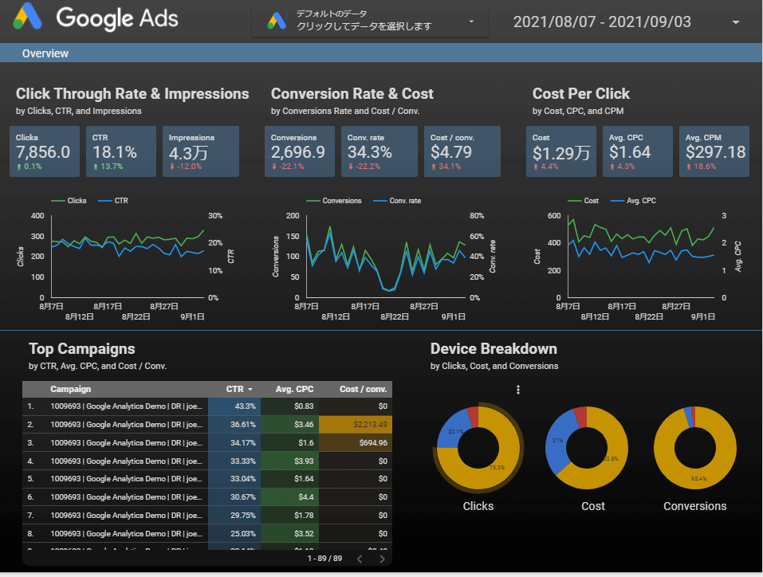This screenshot has height=577, width=763.
Task: Click the $3.46 Avg. CPC cell
Action: click(290, 425)
